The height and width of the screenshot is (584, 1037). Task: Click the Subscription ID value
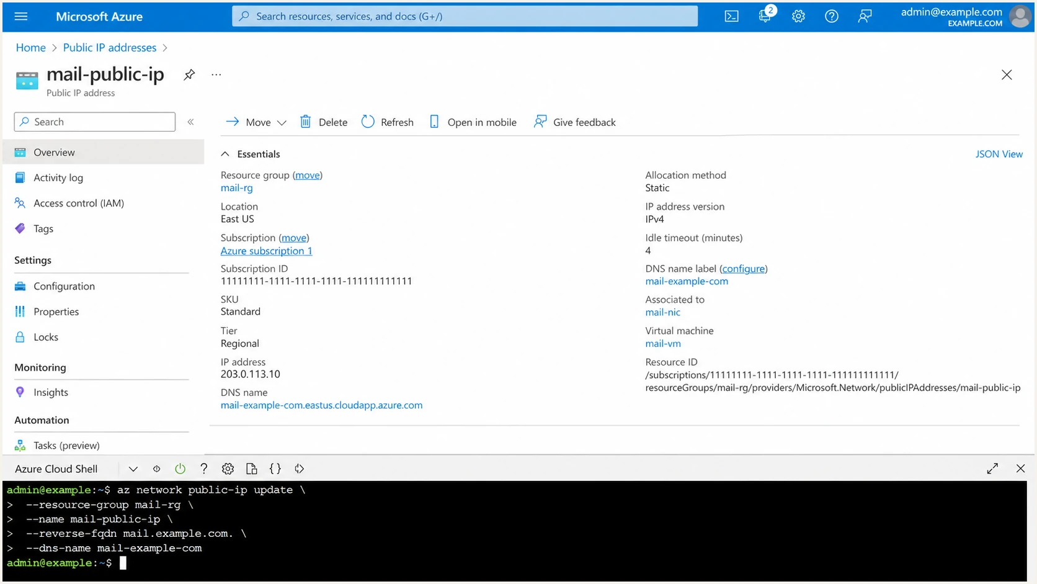coord(316,281)
